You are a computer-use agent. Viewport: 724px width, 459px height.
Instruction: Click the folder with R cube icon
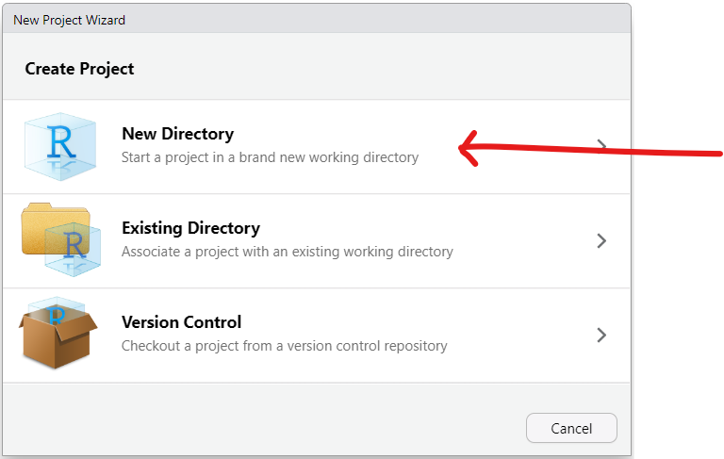click(x=61, y=239)
